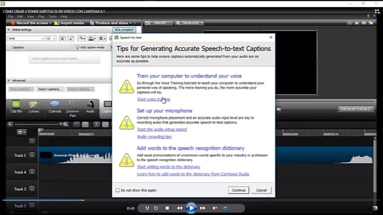Open the Play menu
This screenshot has height=215, width=383.
41,17
